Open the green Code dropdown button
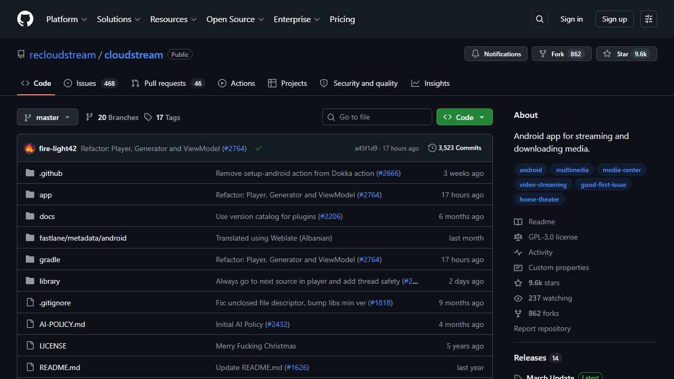Viewport: 674px width, 379px height. (464, 117)
